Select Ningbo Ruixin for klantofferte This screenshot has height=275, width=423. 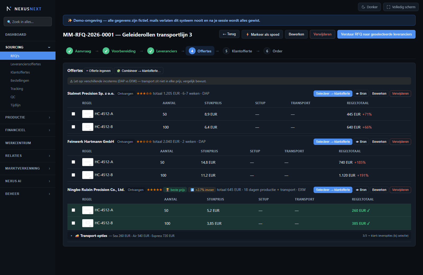333,190
